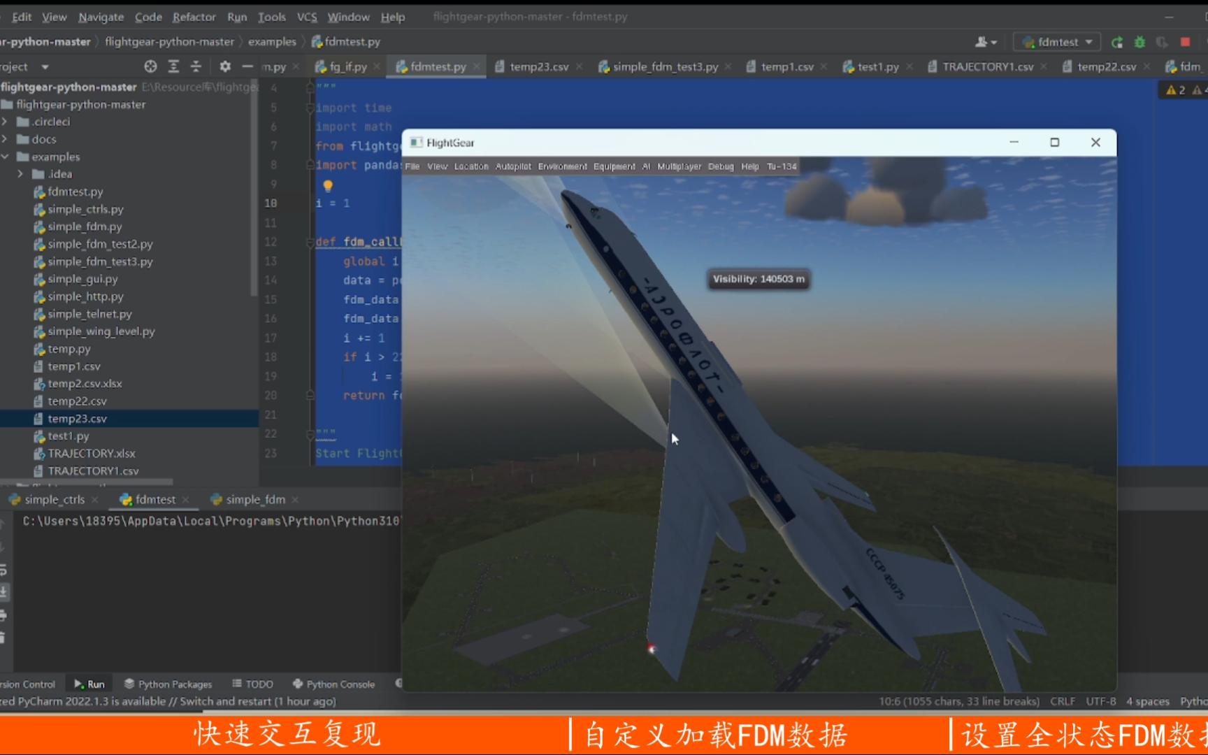1208x755 pixels.
Task: Stop the running process with red Stop icon
Action: pos(1186,41)
